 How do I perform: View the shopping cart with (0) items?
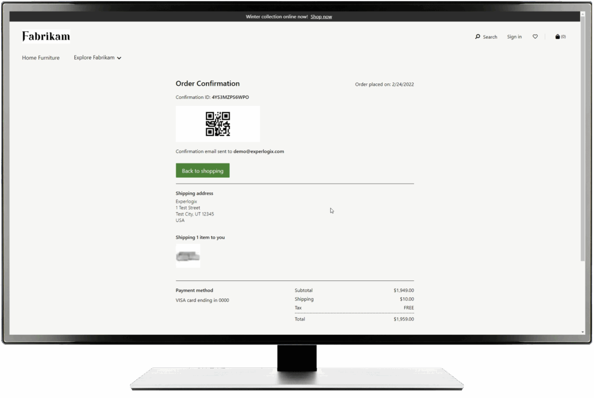560,36
